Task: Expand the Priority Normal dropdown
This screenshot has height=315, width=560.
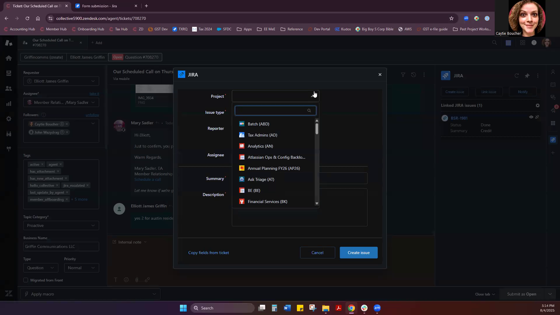Action: point(81,268)
